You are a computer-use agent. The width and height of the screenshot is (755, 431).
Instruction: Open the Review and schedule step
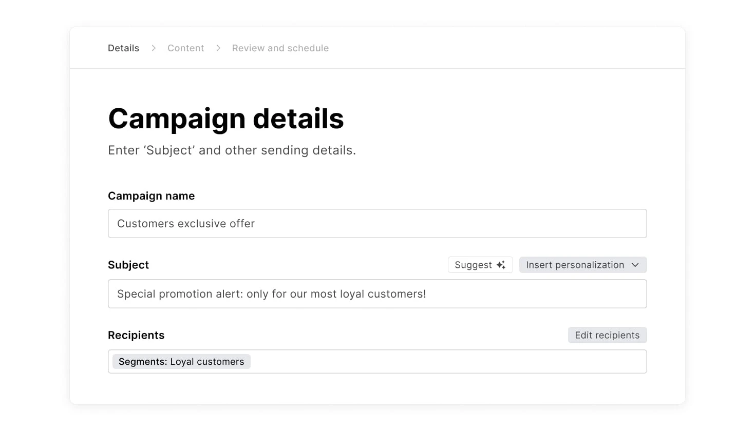click(x=280, y=48)
